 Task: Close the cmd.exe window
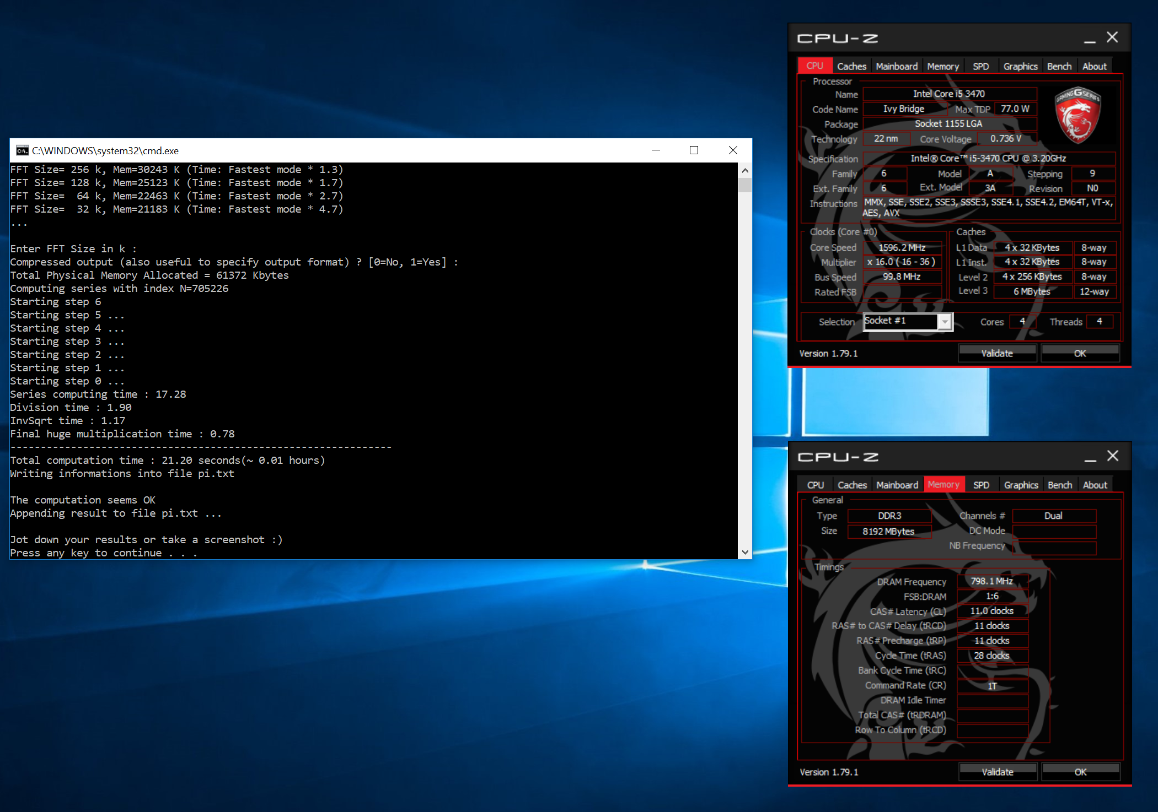coord(733,150)
